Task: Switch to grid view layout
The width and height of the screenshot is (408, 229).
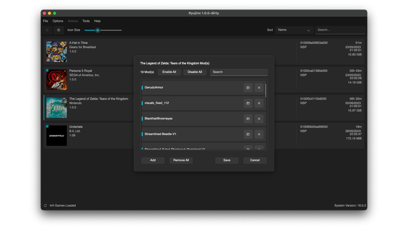Action: pos(58,30)
